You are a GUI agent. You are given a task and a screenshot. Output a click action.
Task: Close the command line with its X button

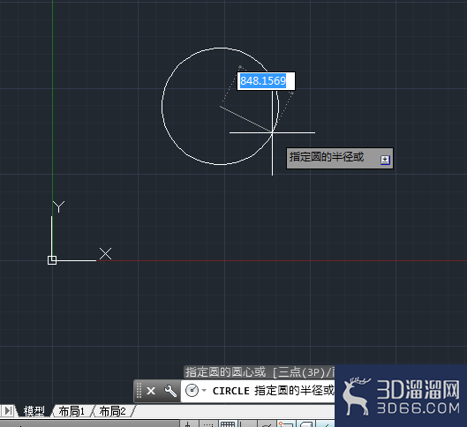(x=151, y=391)
